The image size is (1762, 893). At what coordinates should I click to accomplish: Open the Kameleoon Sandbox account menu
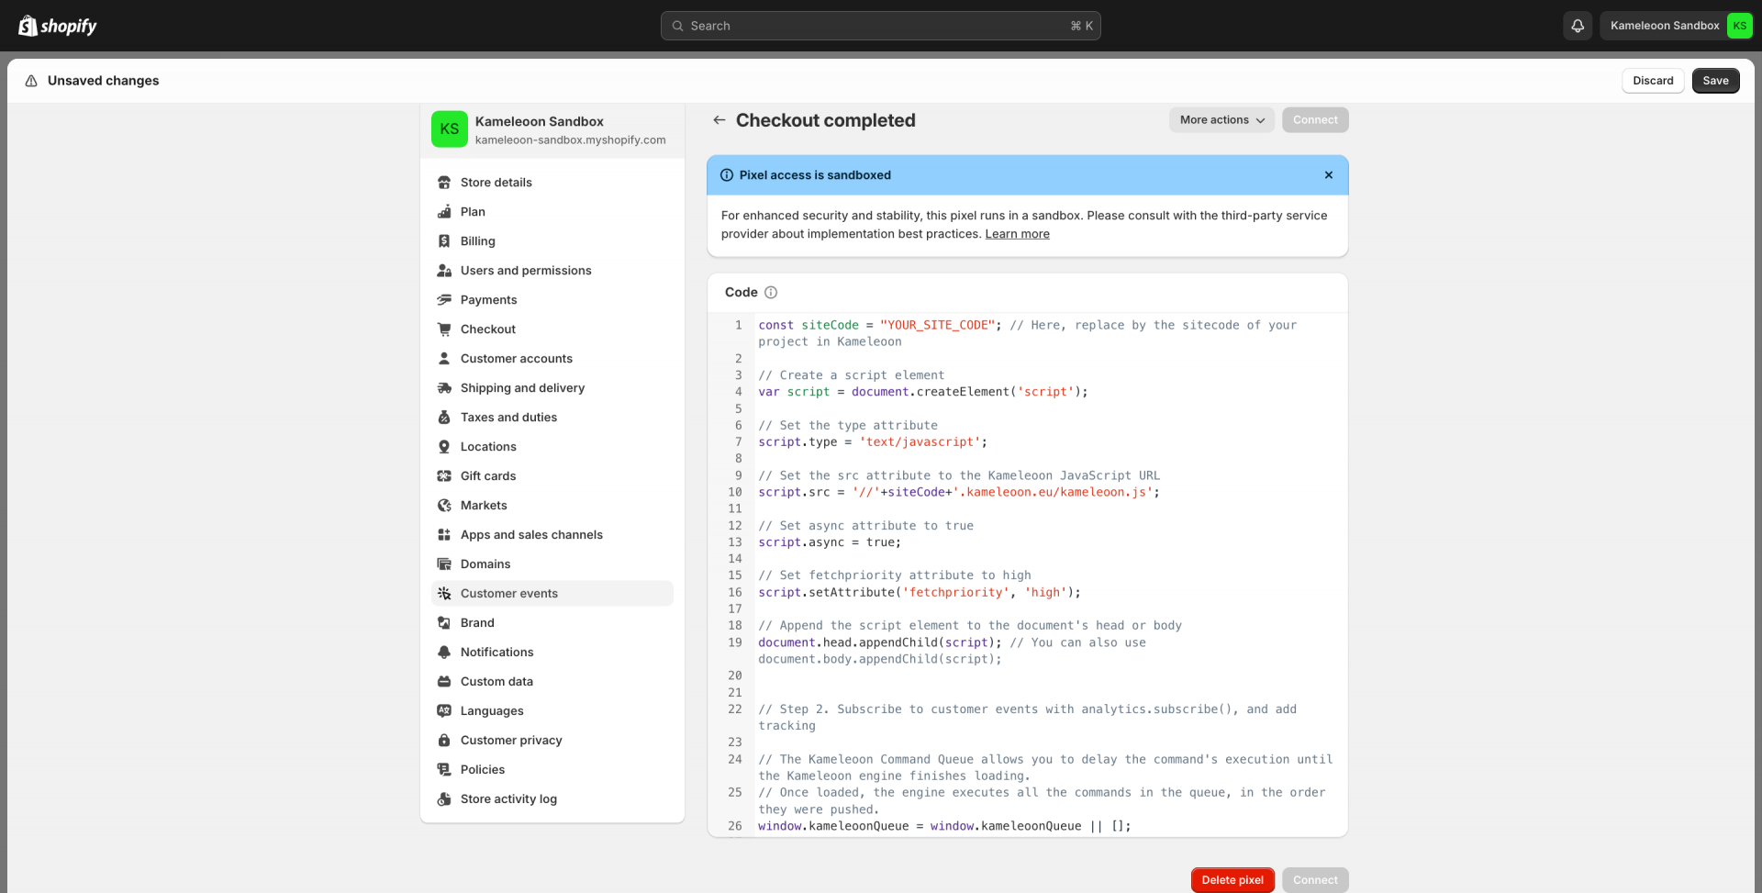(x=1675, y=26)
